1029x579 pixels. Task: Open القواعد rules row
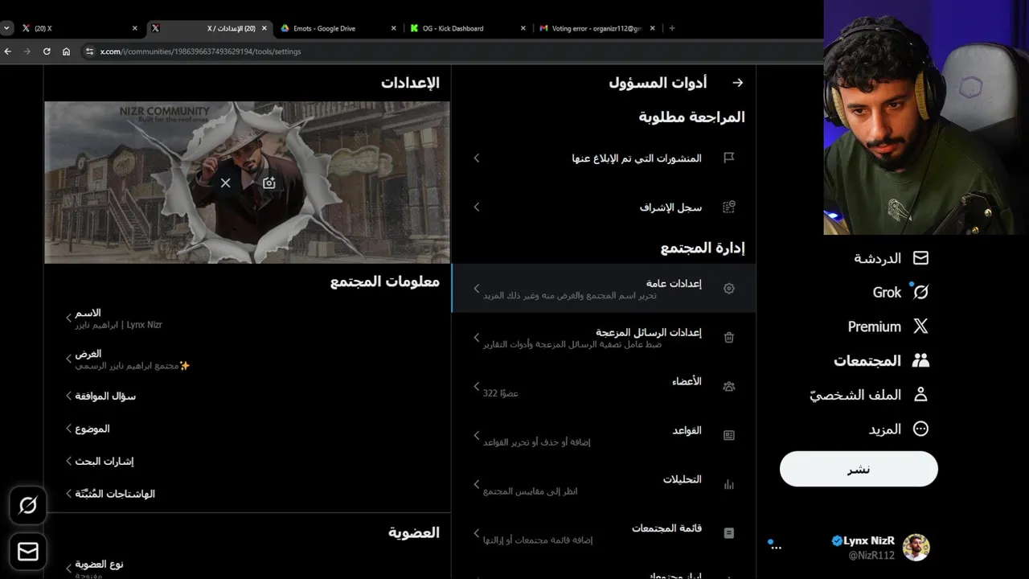tap(604, 436)
